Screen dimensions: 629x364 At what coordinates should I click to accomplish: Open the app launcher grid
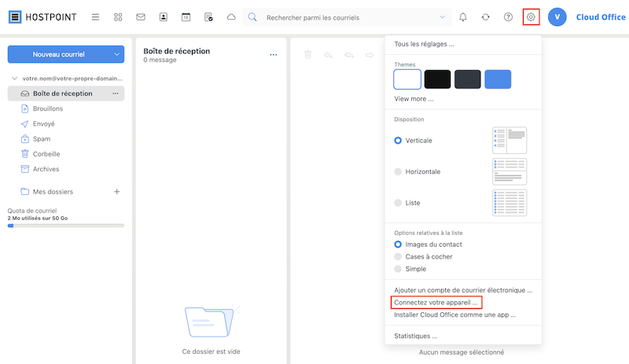[x=118, y=17]
